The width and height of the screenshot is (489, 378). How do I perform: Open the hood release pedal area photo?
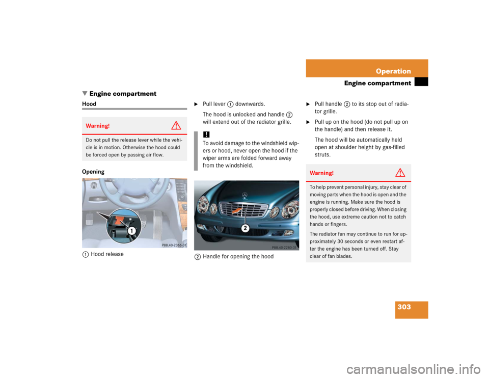point(134,213)
